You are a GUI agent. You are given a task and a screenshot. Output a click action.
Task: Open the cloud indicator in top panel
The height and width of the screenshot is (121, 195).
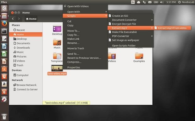coord(138,2)
